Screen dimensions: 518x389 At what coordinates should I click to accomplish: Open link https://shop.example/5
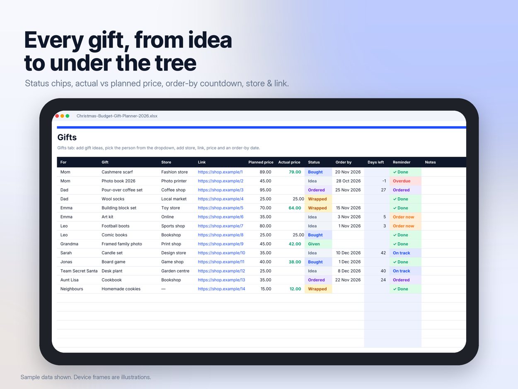pyautogui.click(x=220, y=208)
